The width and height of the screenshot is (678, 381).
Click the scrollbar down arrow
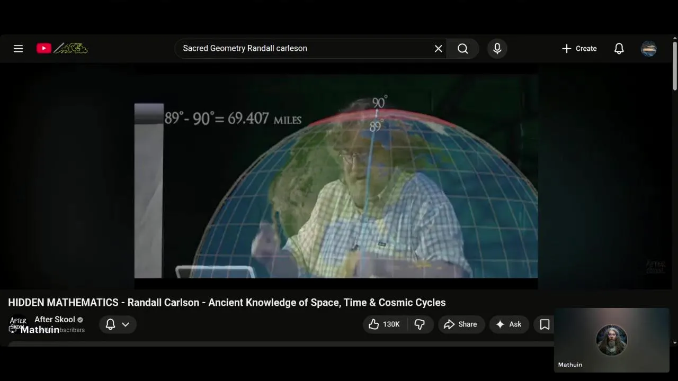tap(675, 343)
